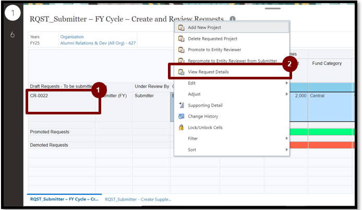Screen dimensions: 362x210
Task: Choose Promote to Entity Reviewer
Action: 232,50
